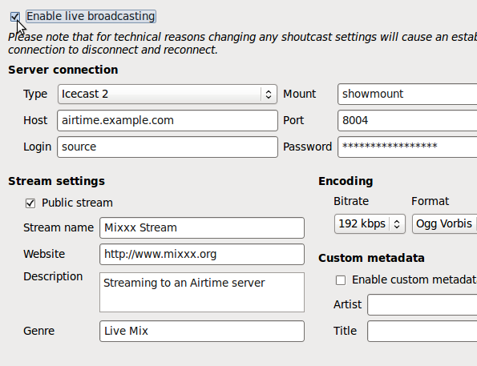Click the arrow spinner on the Type combo box

(x=269, y=95)
